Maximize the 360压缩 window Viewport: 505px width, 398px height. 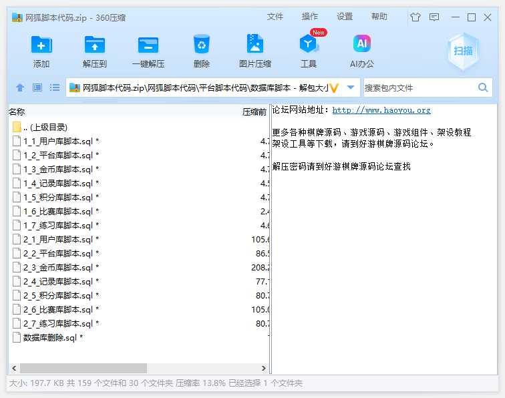point(472,17)
